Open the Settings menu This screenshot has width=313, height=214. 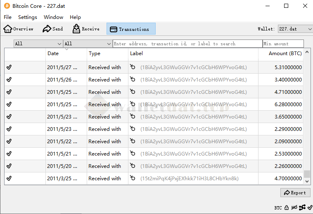click(x=28, y=17)
